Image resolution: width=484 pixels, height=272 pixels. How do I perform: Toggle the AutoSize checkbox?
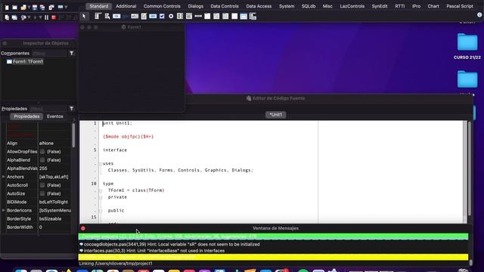click(42, 193)
